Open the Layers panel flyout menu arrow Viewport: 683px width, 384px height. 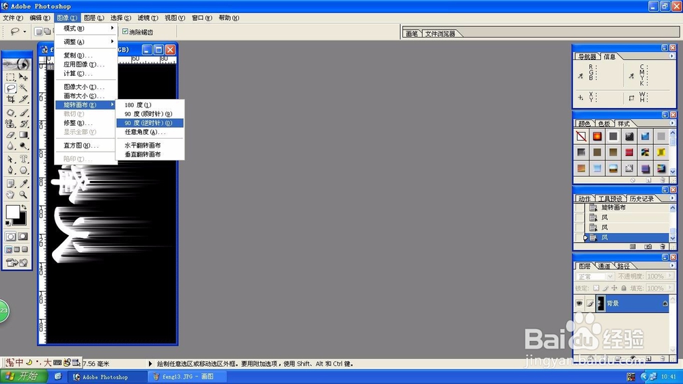[671, 265]
